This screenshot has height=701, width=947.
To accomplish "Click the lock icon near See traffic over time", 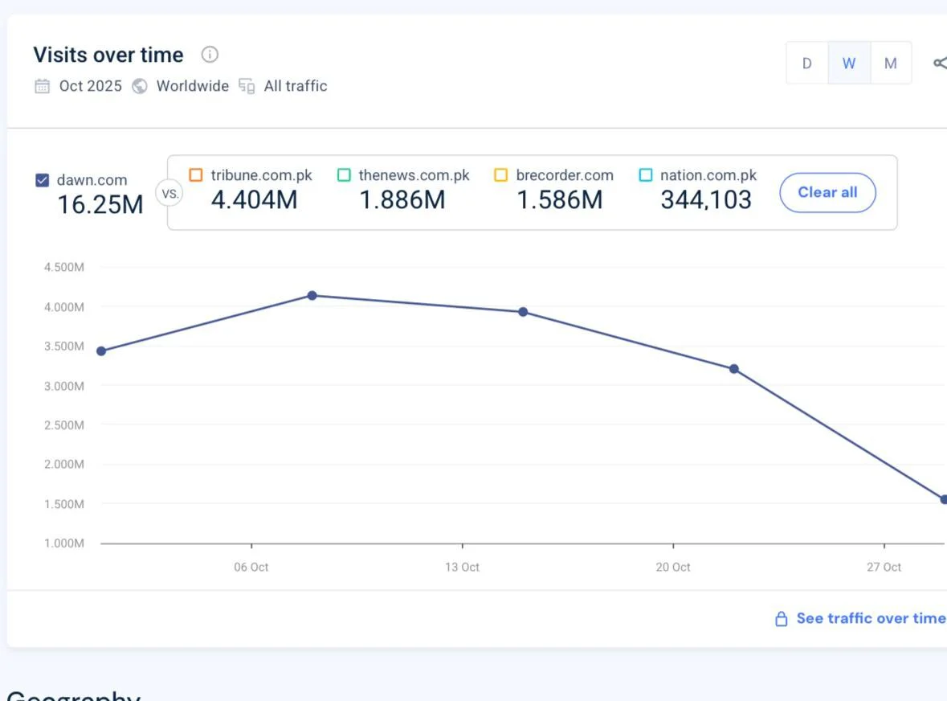I will pyautogui.click(x=781, y=618).
